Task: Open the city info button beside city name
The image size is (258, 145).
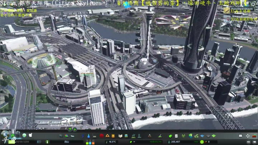Action: (47, 142)
